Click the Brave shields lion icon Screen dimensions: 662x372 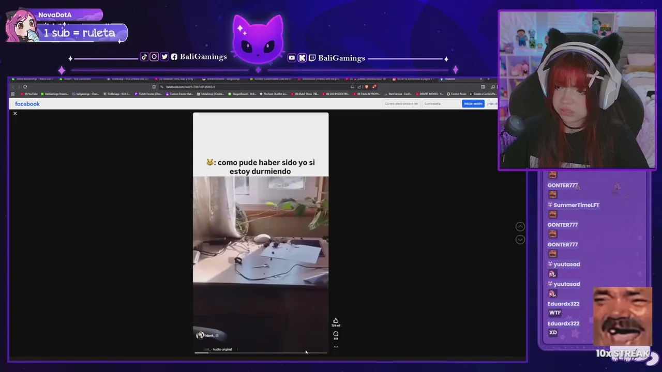click(x=367, y=87)
